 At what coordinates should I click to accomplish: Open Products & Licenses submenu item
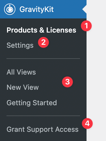click(41, 30)
